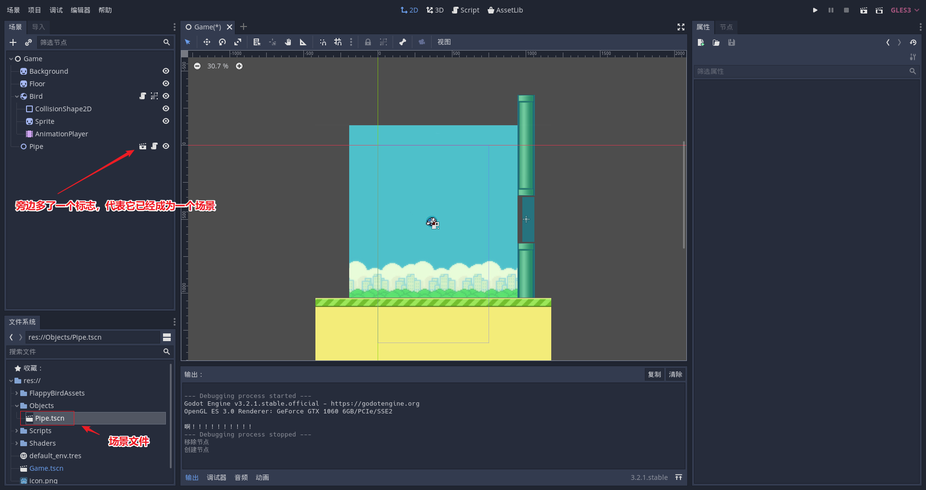Collapse the Bird node children
The image size is (926, 490).
(x=17, y=96)
